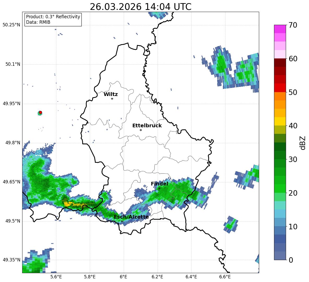Click the 6.4°E longitude label
The width and height of the screenshot is (309, 282).
pyautogui.click(x=191, y=277)
